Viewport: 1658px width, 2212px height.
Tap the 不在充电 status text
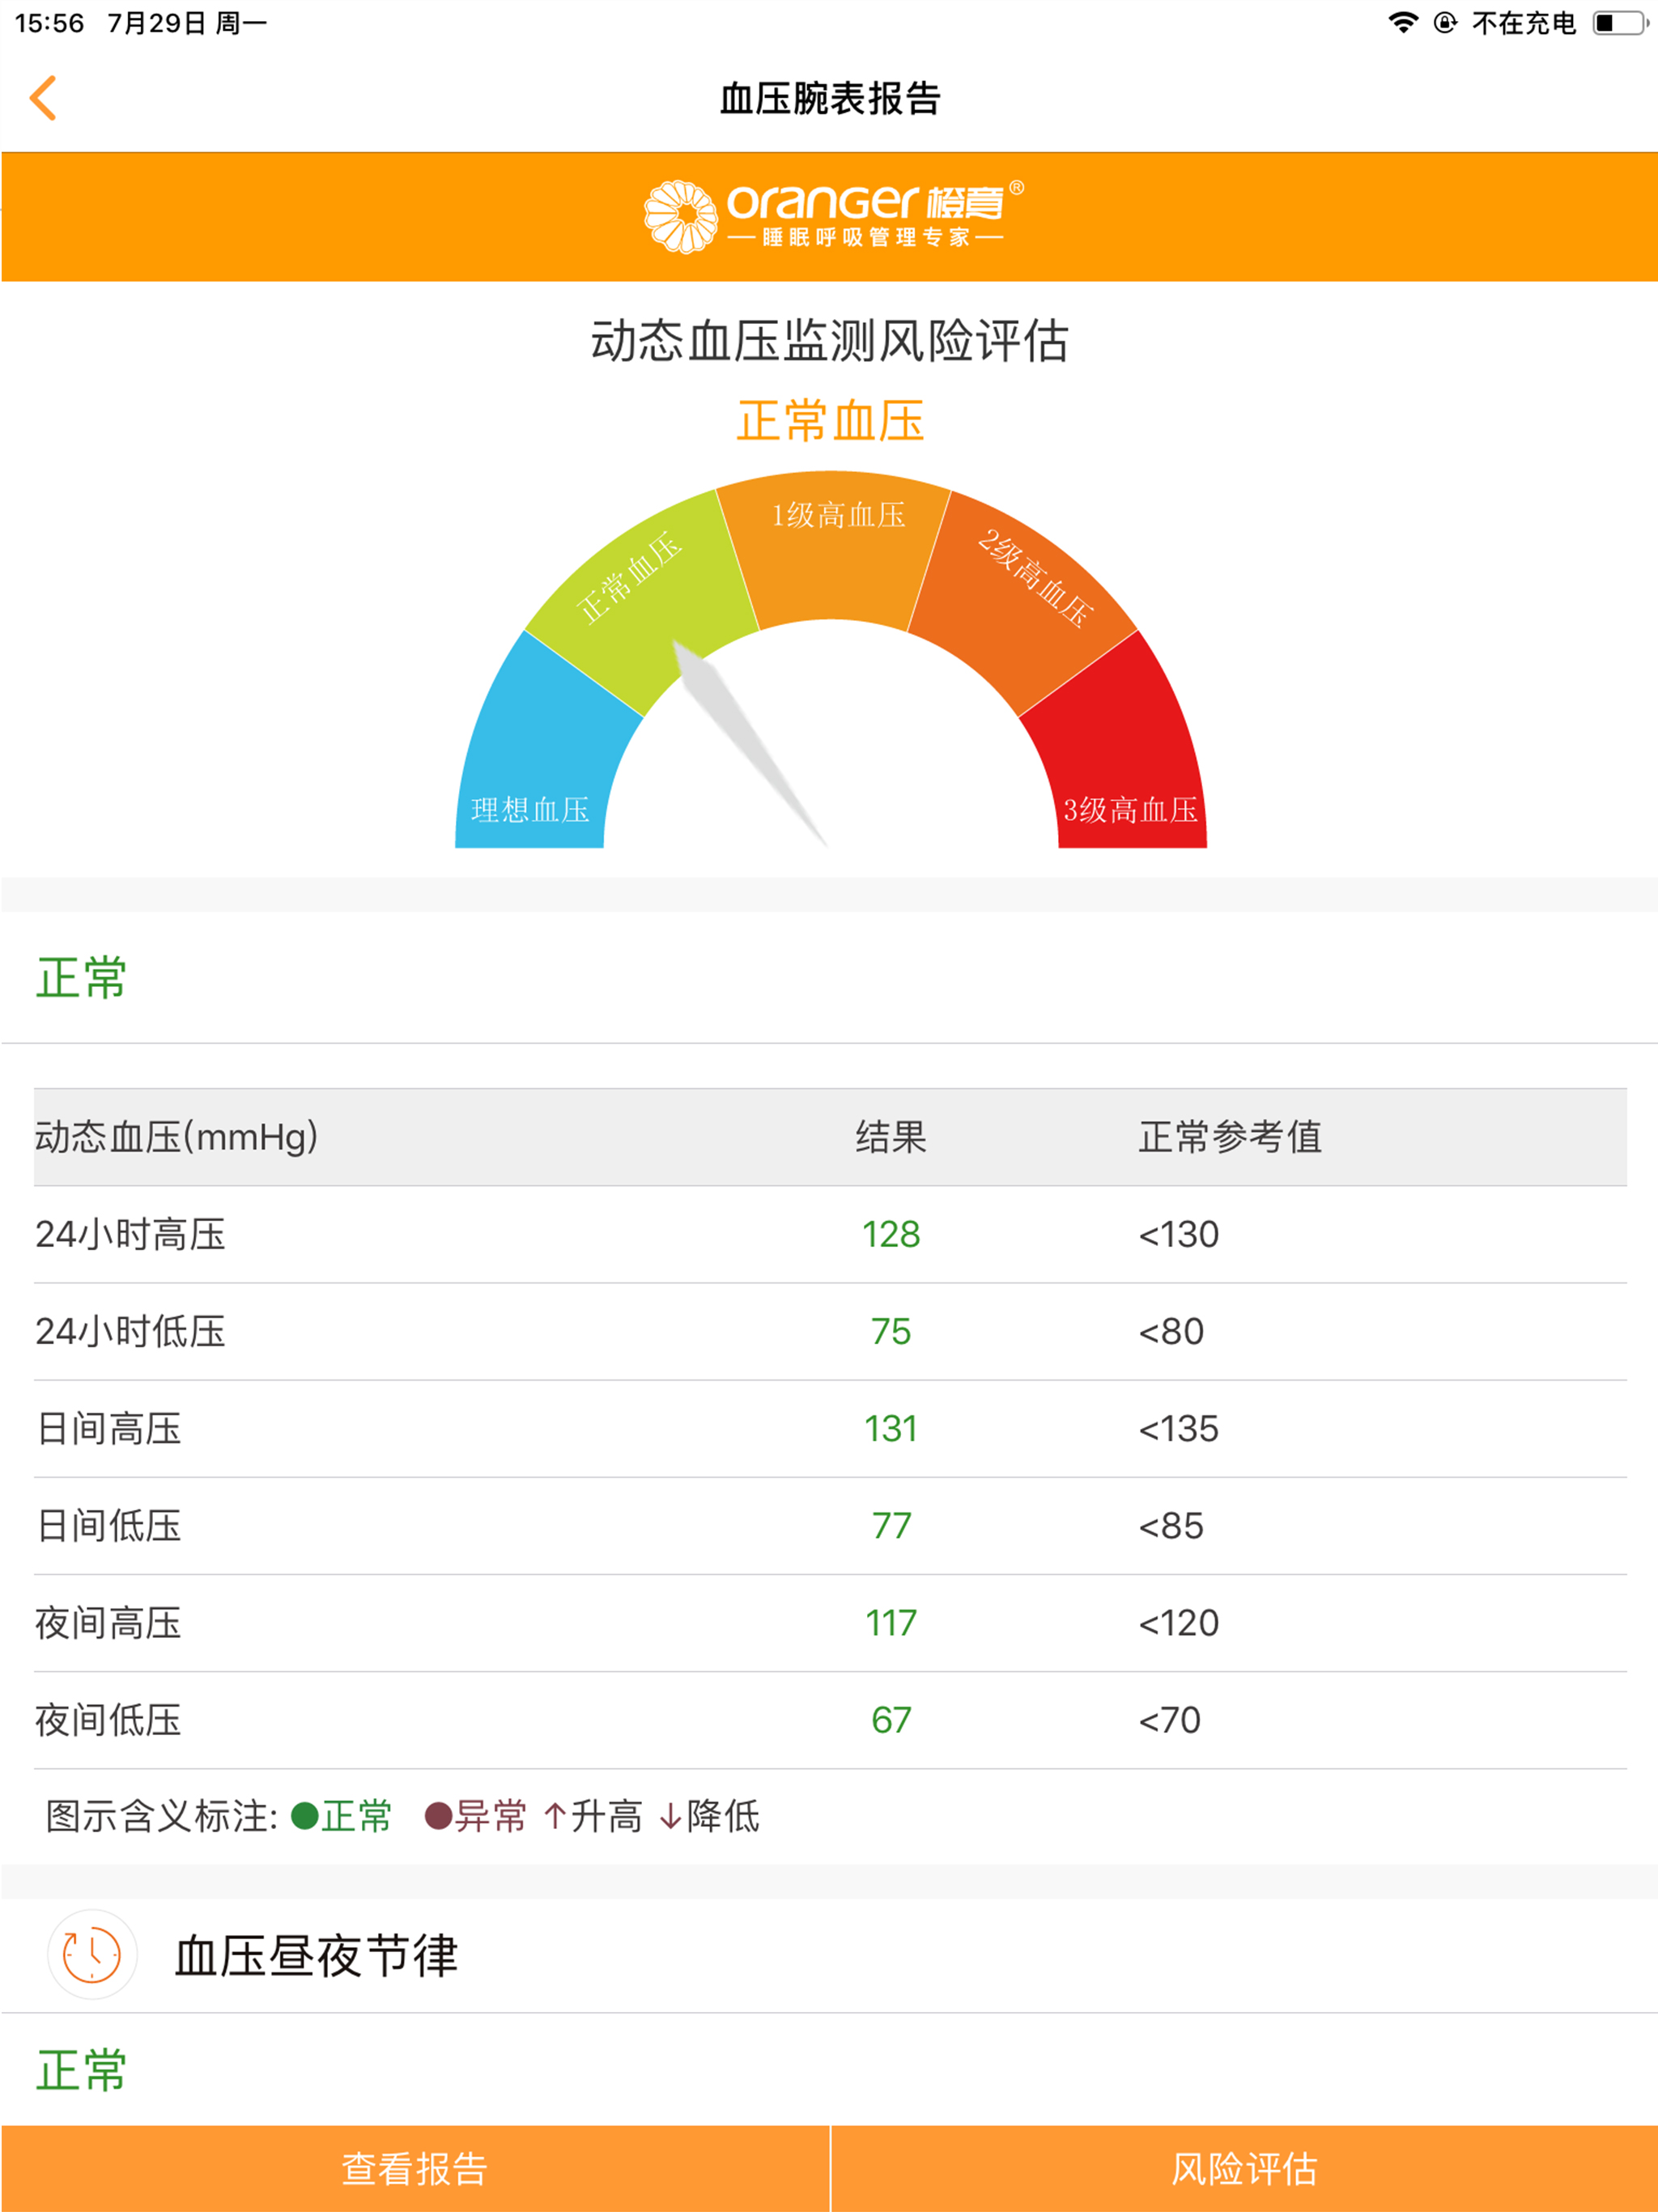pyautogui.click(x=1523, y=23)
